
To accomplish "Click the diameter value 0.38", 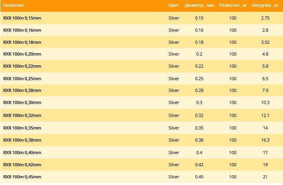I will pyautogui.click(x=199, y=140).
